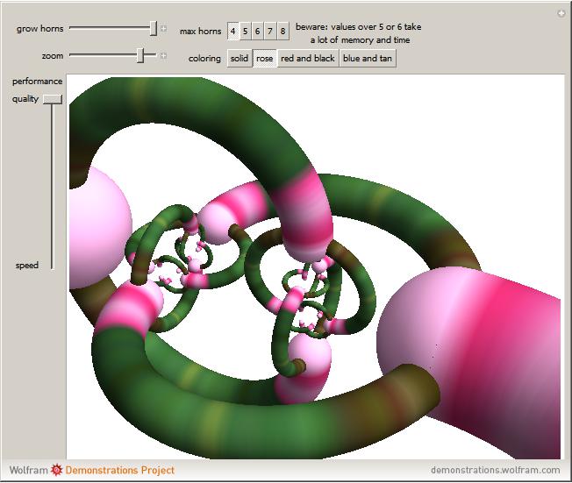Click the Wolfram spikey logo icon
The image size is (572, 483).
click(x=57, y=470)
